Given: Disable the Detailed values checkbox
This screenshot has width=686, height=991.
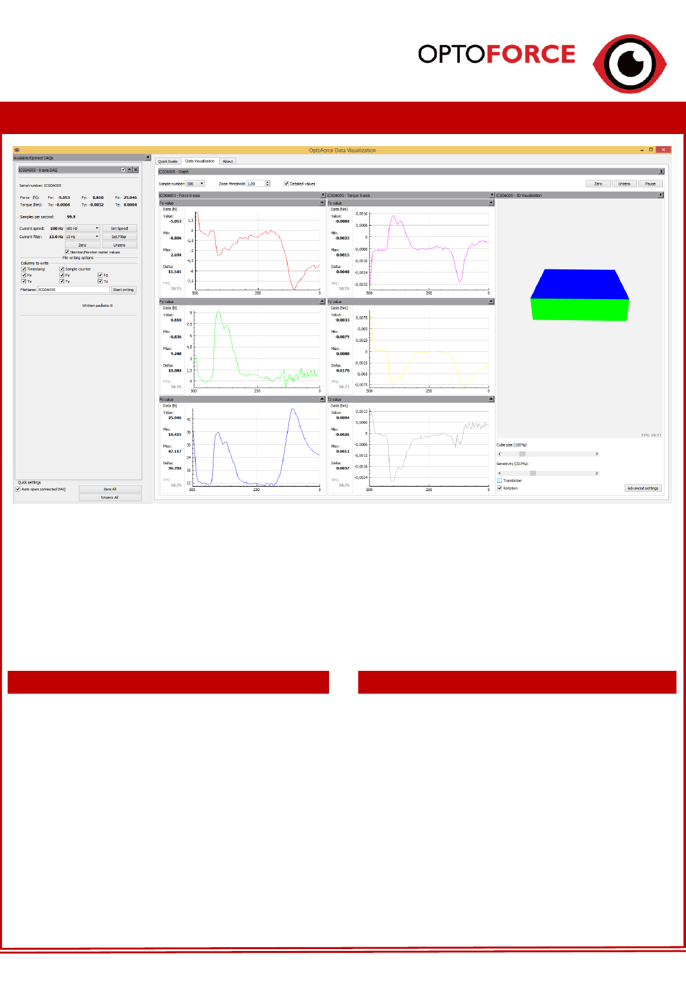Looking at the screenshot, I should (x=286, y=184).
